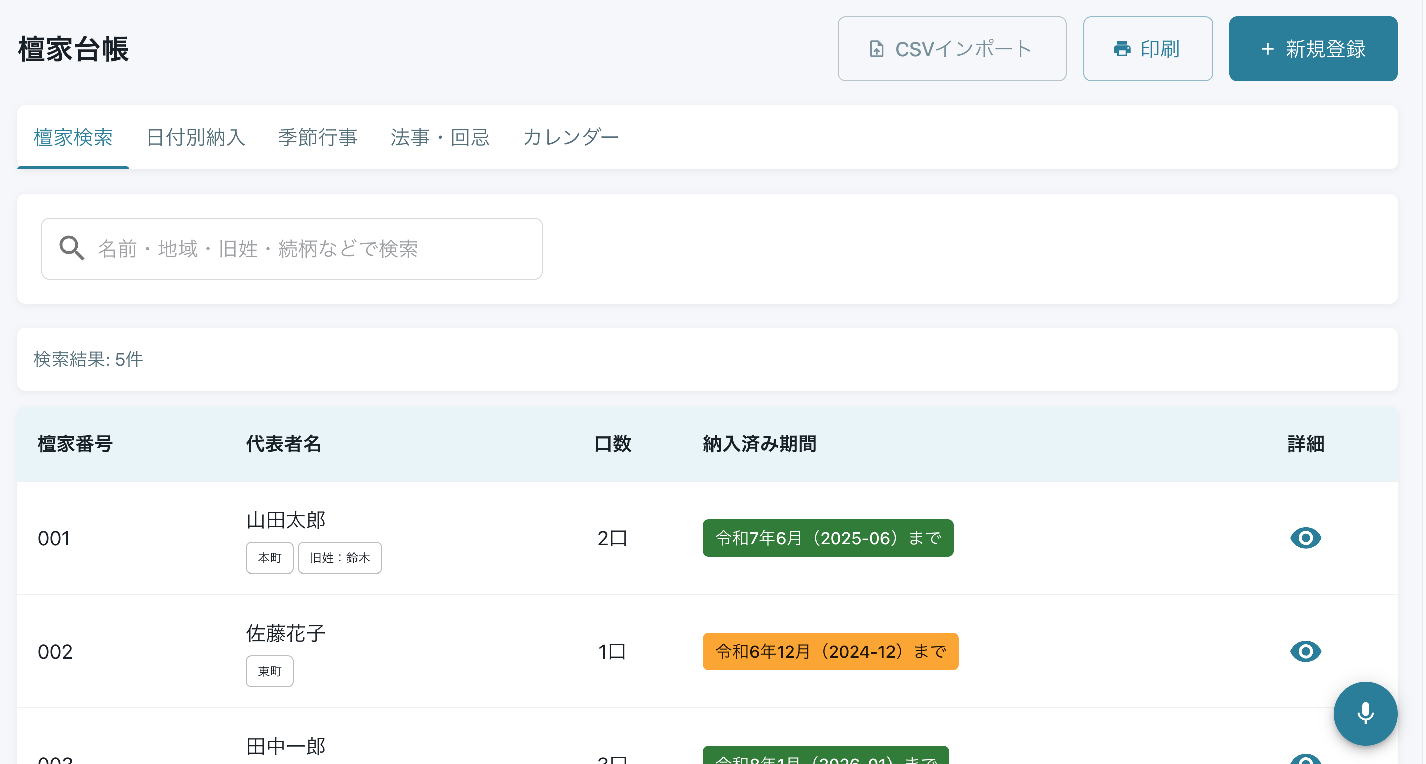1426x764 pixels.
Task: Click the green 令和7年6月 payment badge
Action: click(828, 538)
